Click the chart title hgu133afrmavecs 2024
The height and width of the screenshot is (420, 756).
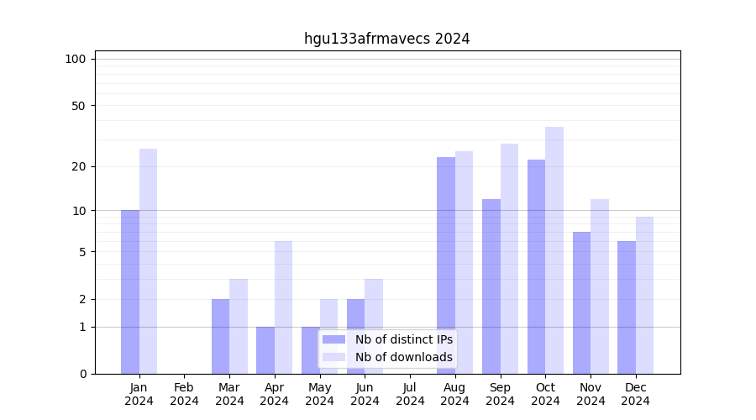pos(386,39)
